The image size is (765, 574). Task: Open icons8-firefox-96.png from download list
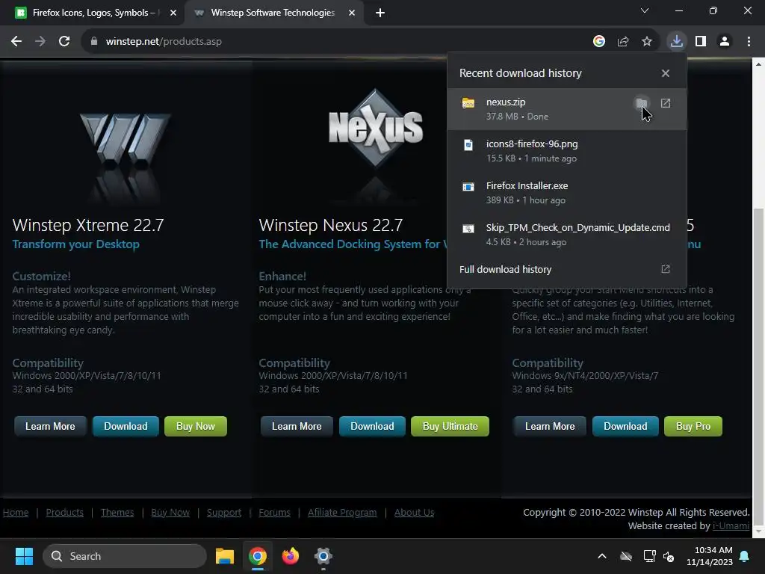[x=567, y=151]
